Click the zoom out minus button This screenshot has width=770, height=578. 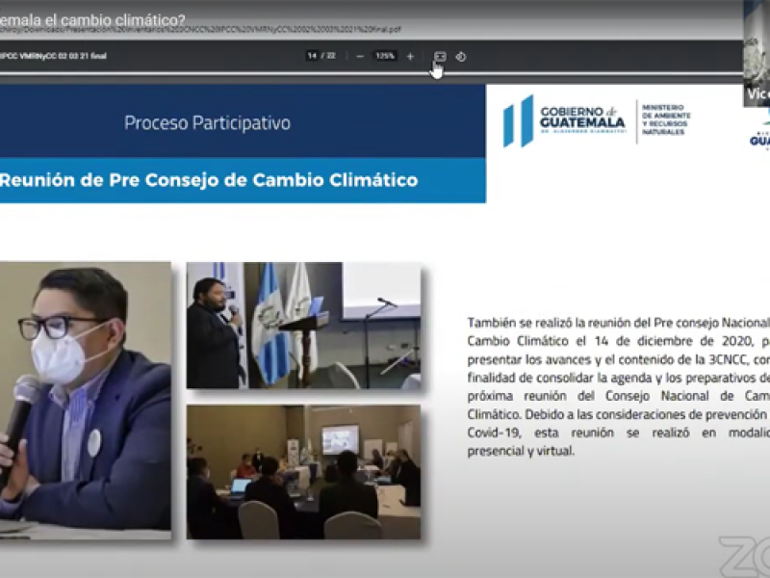360,56
